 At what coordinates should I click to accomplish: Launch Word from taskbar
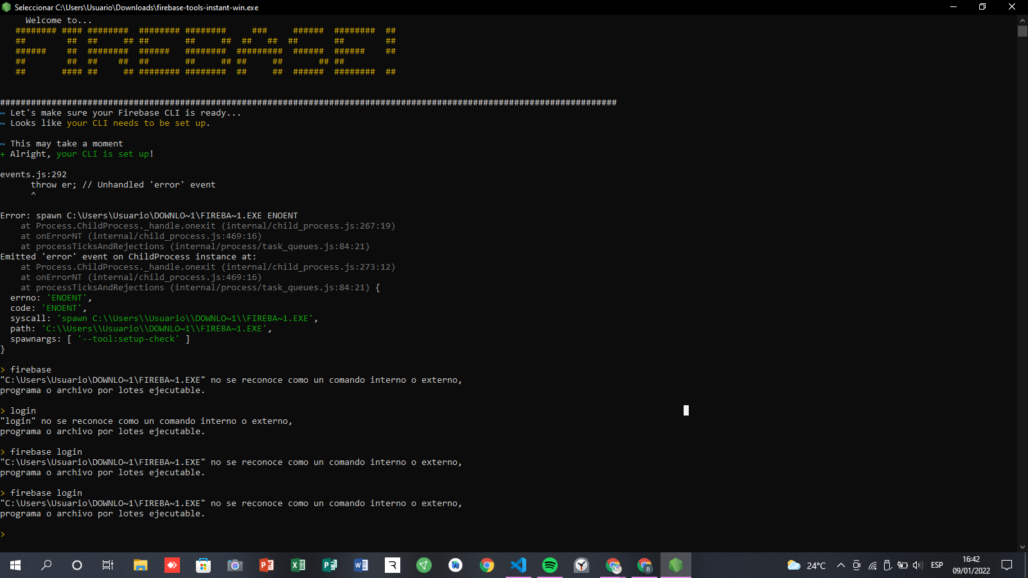(x=360, y=565)
